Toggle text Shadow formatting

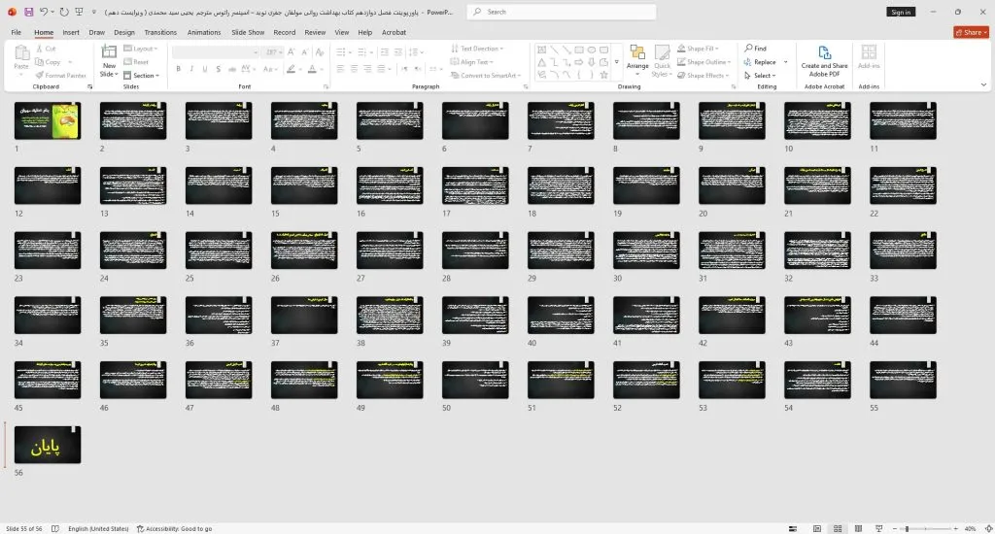pyautogui.click(x=219, y=69)
